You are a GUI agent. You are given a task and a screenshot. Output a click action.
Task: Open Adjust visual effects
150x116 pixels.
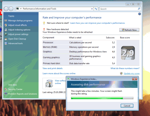click(x=18, y=25)
